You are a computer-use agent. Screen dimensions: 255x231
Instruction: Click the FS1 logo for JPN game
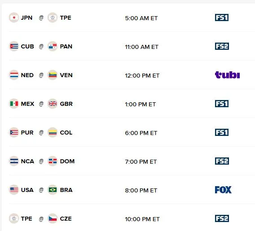click(x=222, y=17)
